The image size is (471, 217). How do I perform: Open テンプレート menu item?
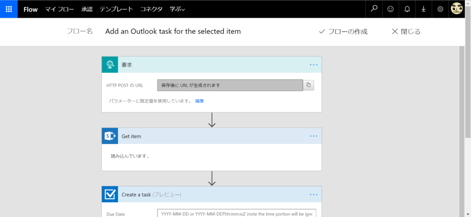(x=116, y=9)
